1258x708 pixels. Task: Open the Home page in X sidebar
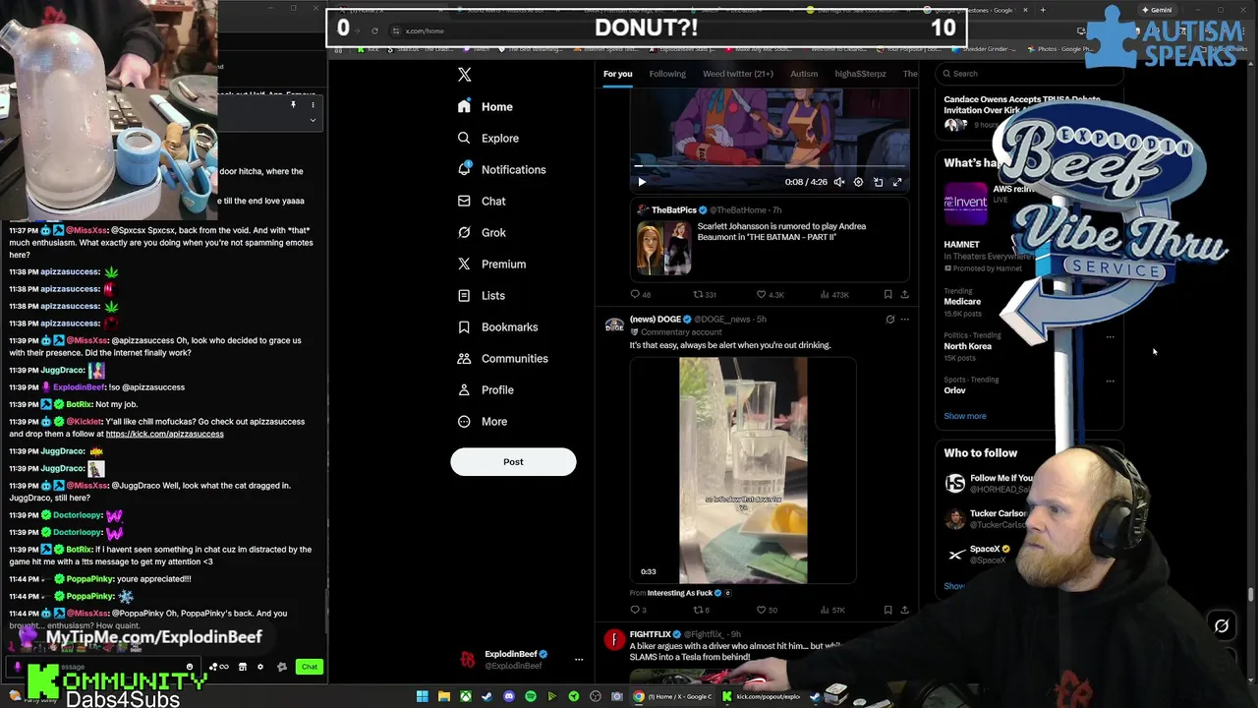click(486, 106)
